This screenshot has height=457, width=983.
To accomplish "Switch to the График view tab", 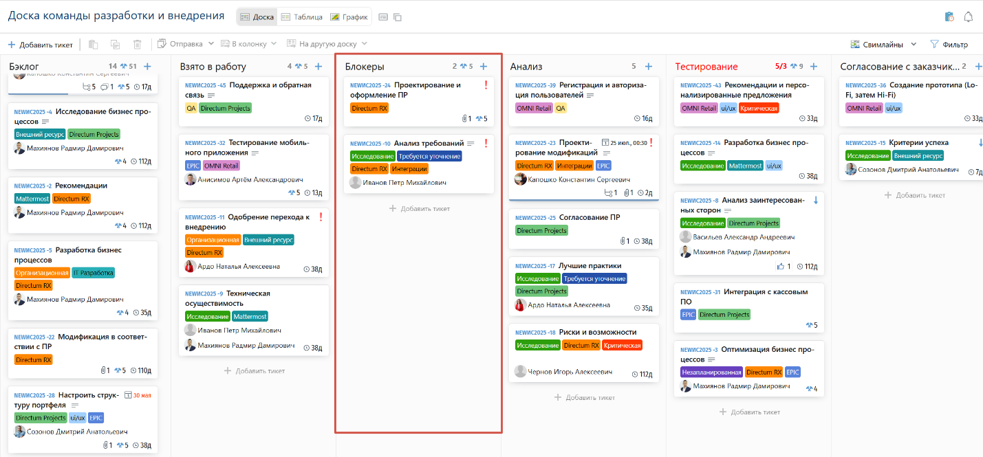I will tap(349, 17).
